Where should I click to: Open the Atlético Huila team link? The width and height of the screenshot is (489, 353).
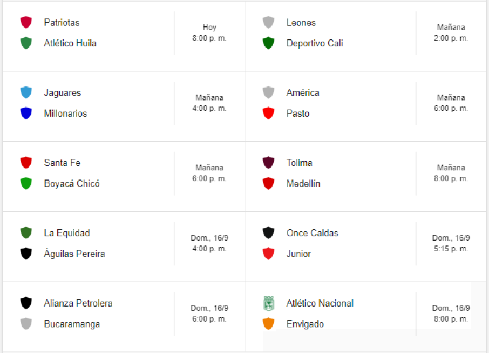[x=70, y=43]
